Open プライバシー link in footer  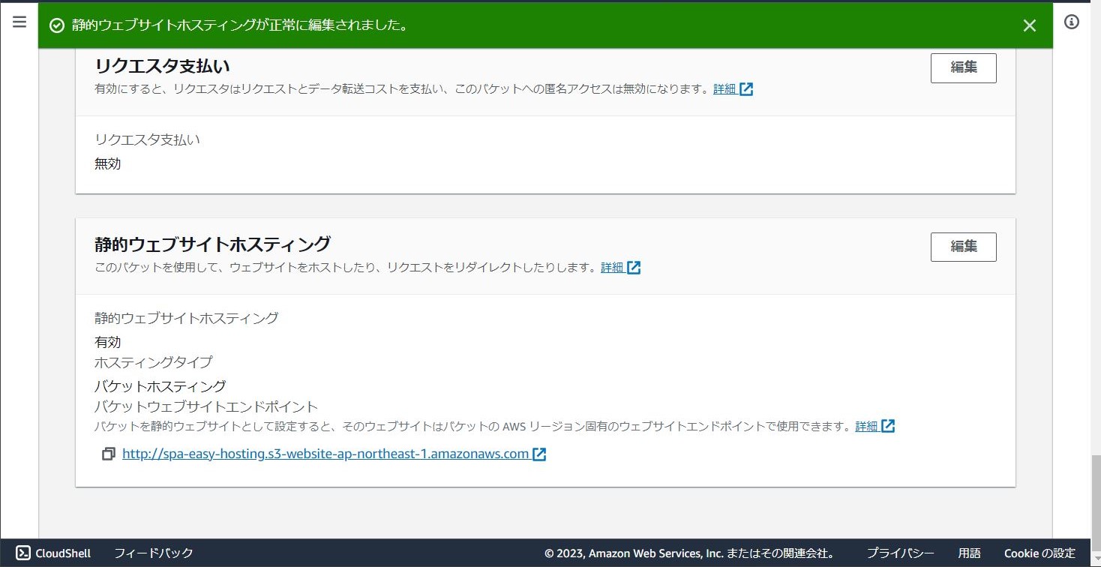point(900,553)
